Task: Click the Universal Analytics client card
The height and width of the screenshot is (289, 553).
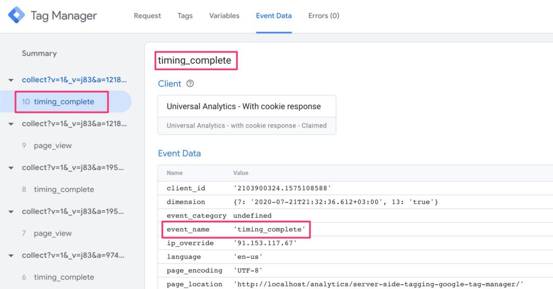Action: coord(247,115)
